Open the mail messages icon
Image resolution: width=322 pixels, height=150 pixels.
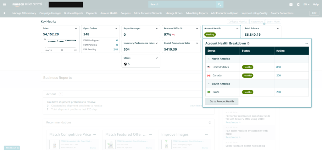[291, 4]
